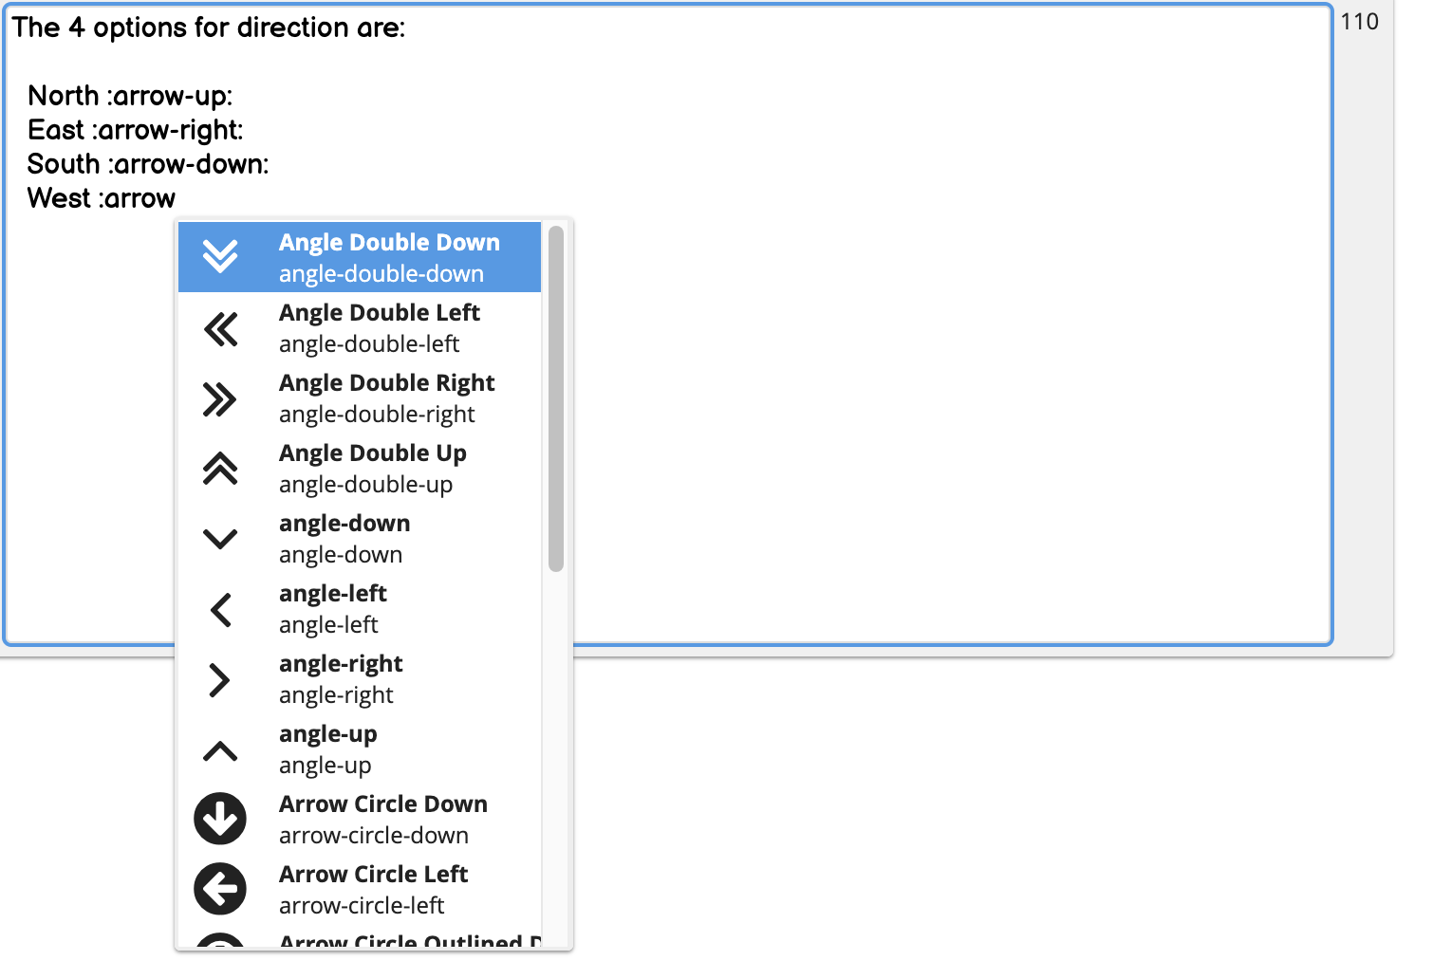The width and height of the screenshot is (1433, 979).
Task: Click the double down chevron icon
Action: [220, 256]
